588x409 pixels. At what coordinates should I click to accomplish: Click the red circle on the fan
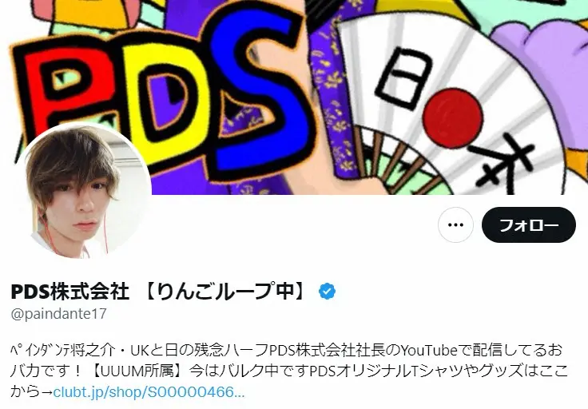453,118
